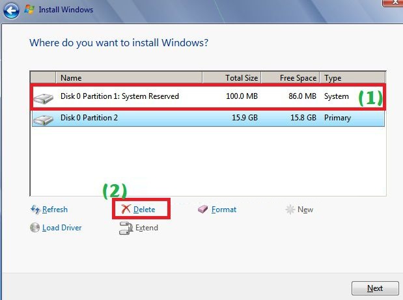Click the 100.0 MB total size cell
The width and height of the screenshot is (403, 300).
(x=242, y=96)
